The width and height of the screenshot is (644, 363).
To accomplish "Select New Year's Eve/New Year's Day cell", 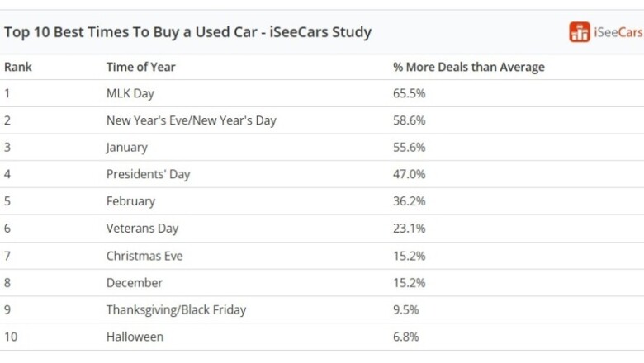I will (191, 120).
